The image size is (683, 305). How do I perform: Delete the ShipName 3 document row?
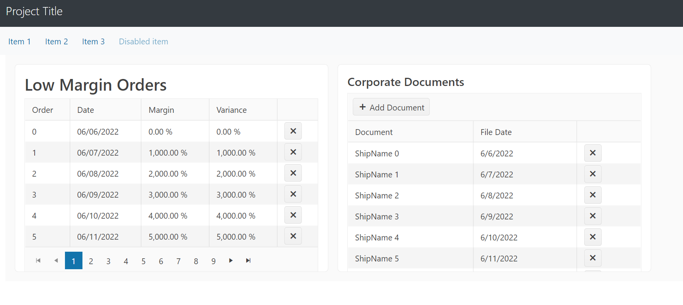pyautogui.click(x=592, y=216)
